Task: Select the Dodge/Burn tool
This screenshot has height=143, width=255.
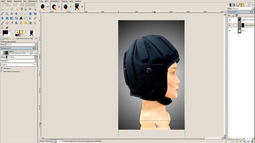Action: [x=7, y=27]
